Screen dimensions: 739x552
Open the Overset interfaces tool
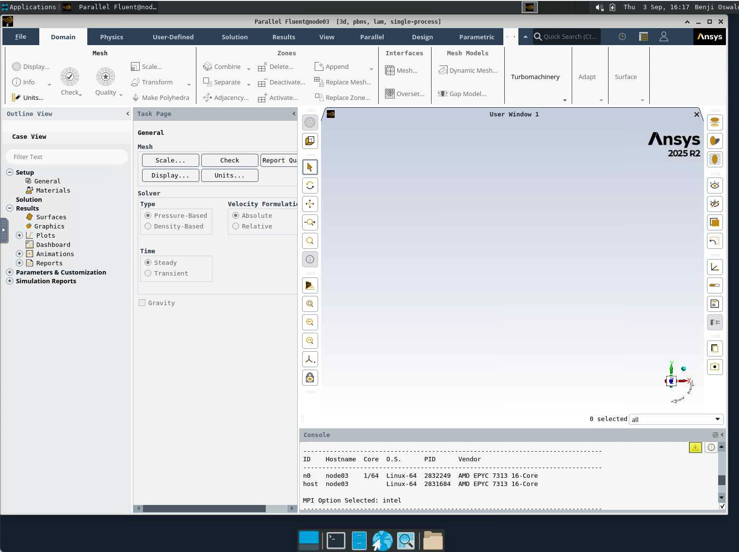(404, 94)
